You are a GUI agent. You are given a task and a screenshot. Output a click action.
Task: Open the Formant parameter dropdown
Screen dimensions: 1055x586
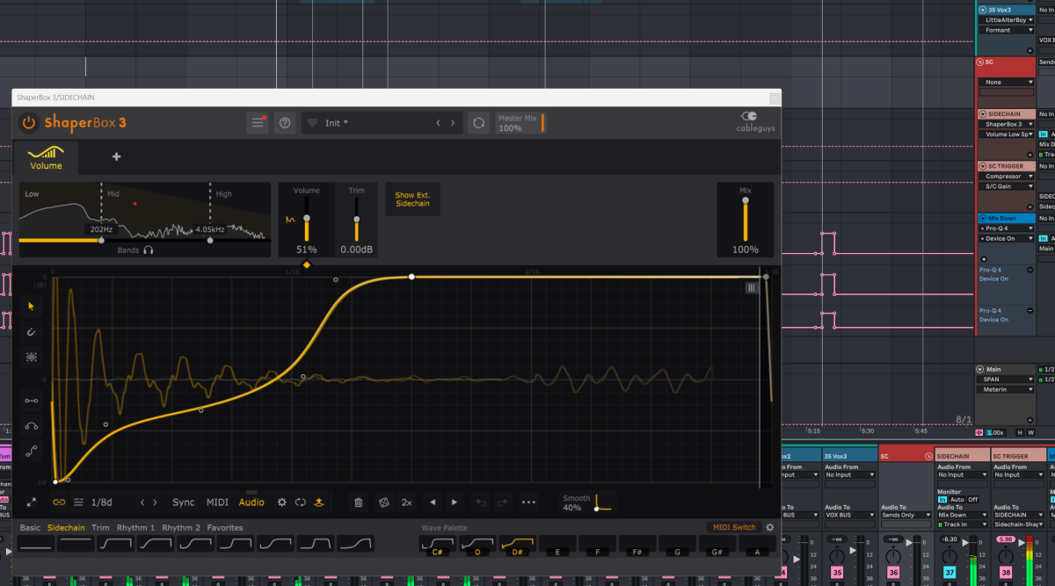(1007, 30)
